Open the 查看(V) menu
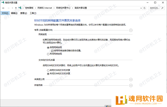 click(24, 13)
